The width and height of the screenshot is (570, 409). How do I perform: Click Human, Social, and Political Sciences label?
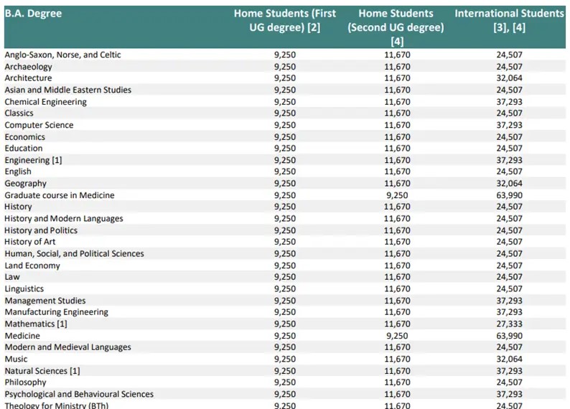point(74,253)
